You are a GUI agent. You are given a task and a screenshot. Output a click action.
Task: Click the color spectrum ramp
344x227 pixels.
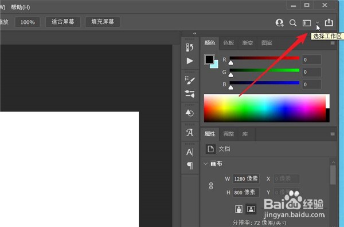coord(265,108)
